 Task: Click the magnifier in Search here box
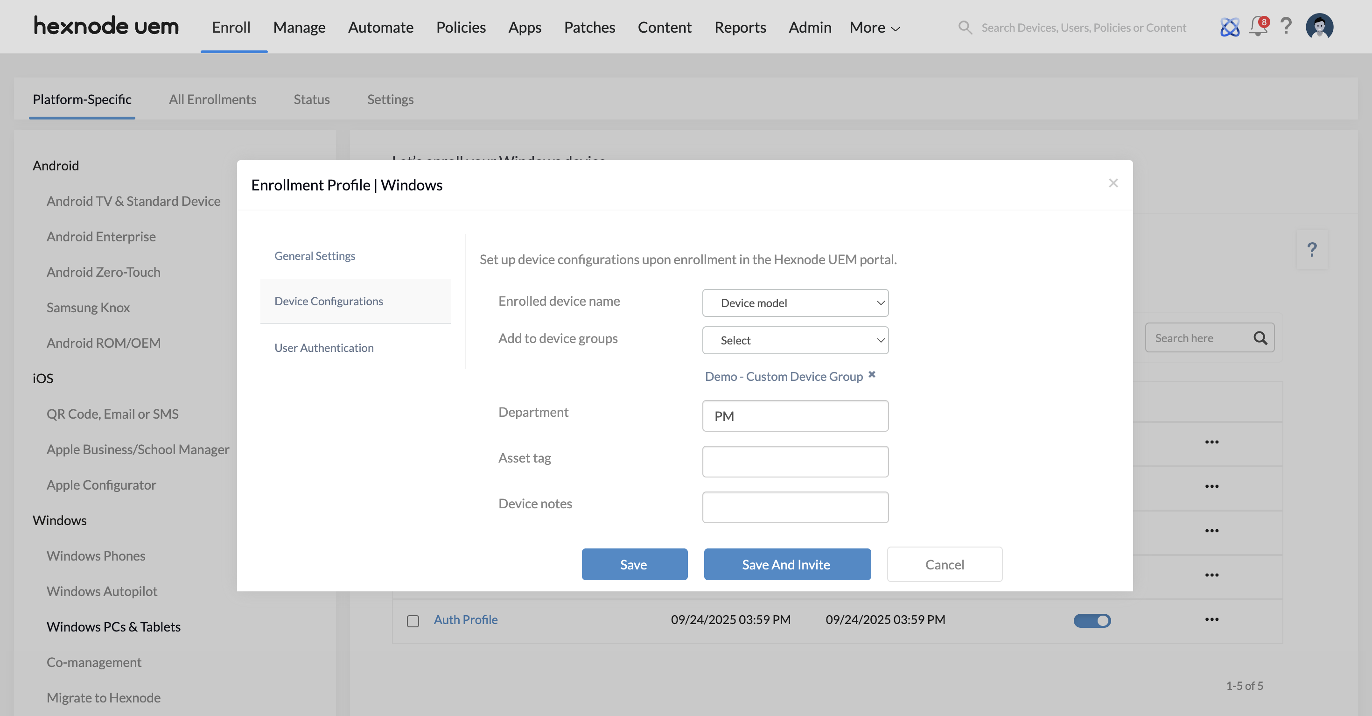1260,338
